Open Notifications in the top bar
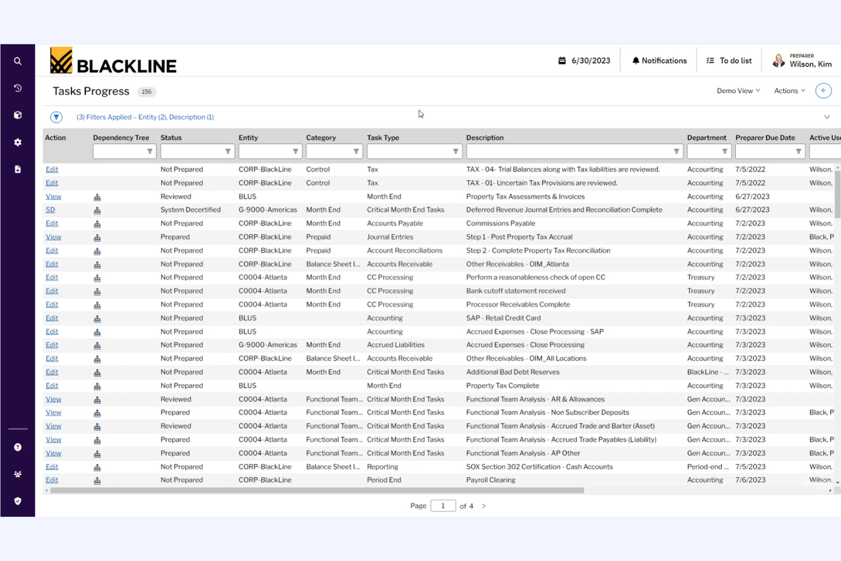Image resolution: width=841 pixels, height=561 pixels. [659, 60]
